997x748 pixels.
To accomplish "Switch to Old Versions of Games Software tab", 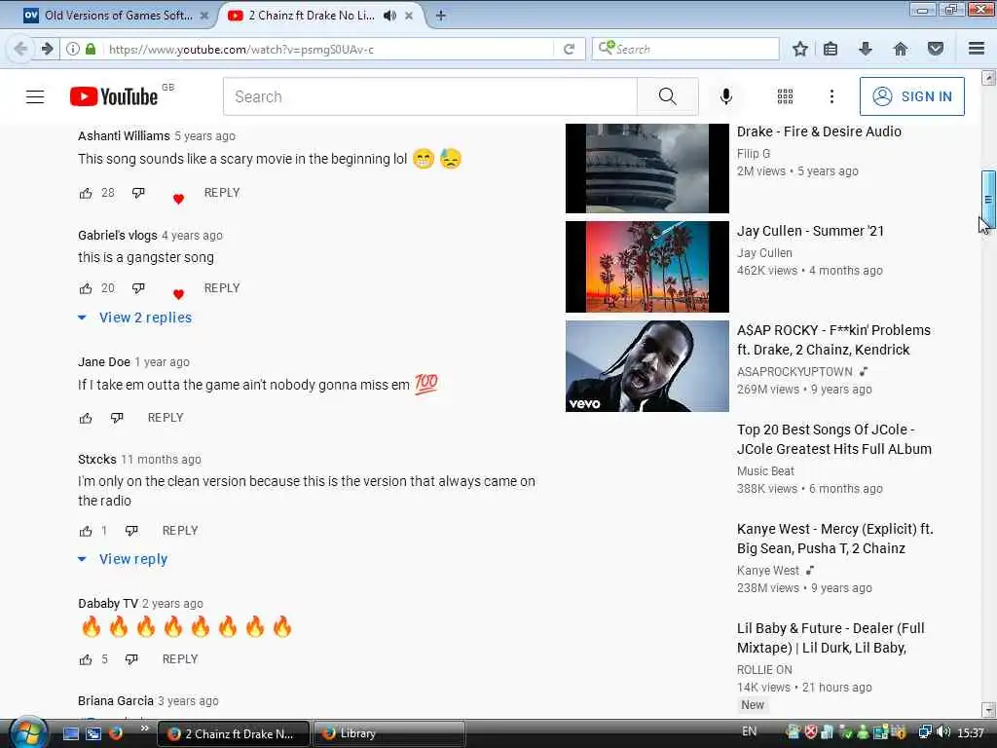I will [x=117, y=16].
